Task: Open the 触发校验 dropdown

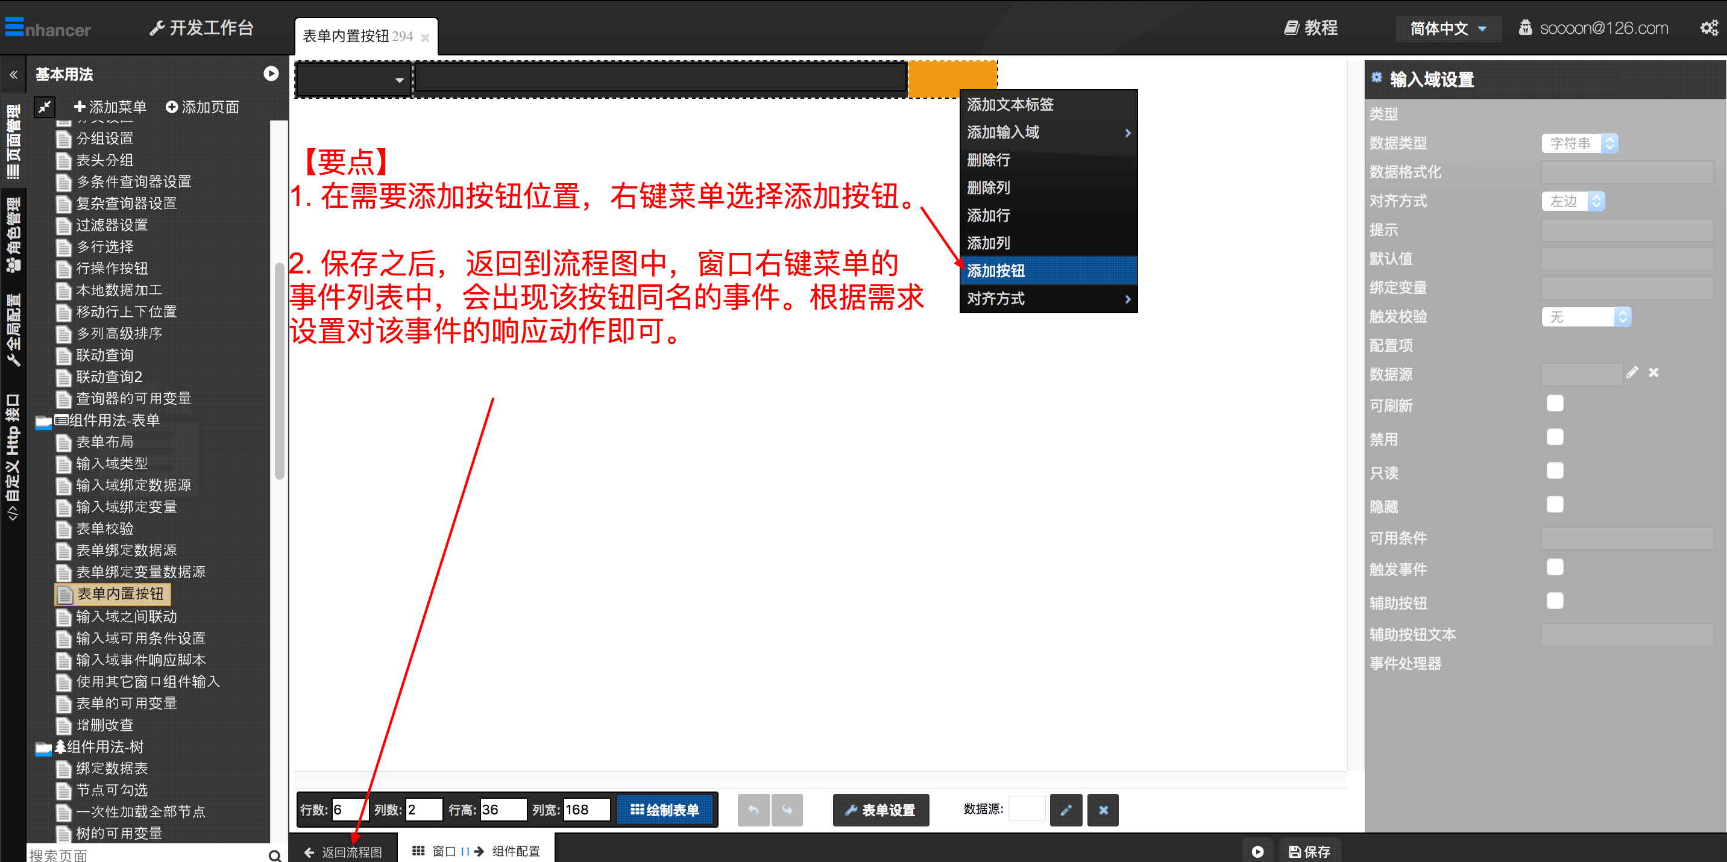Action: point(1585,317)
